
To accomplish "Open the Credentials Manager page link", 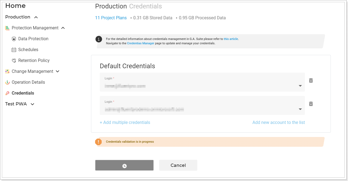I will [141, 43].
